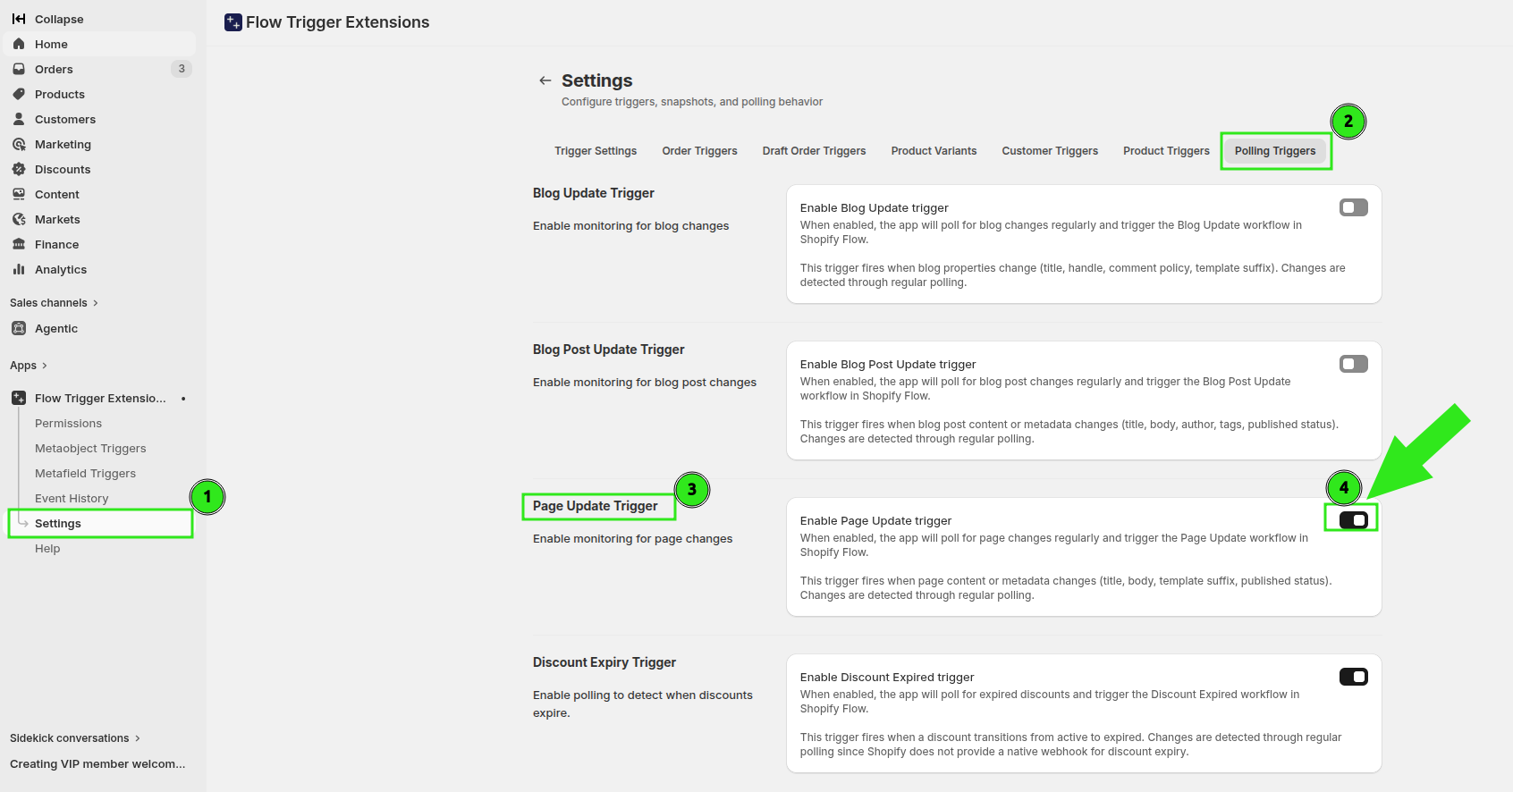This screenshot has height=792, width=1513.
Task: Go back using the Settings arrow
Action: click(x=545, y=80)
